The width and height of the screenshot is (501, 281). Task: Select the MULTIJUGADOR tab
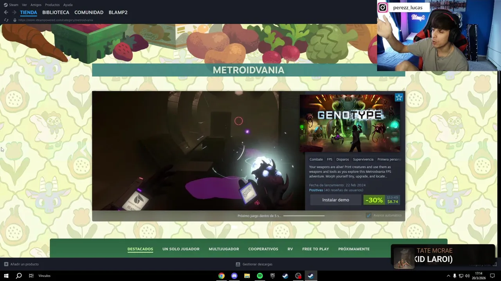point(224,249)
